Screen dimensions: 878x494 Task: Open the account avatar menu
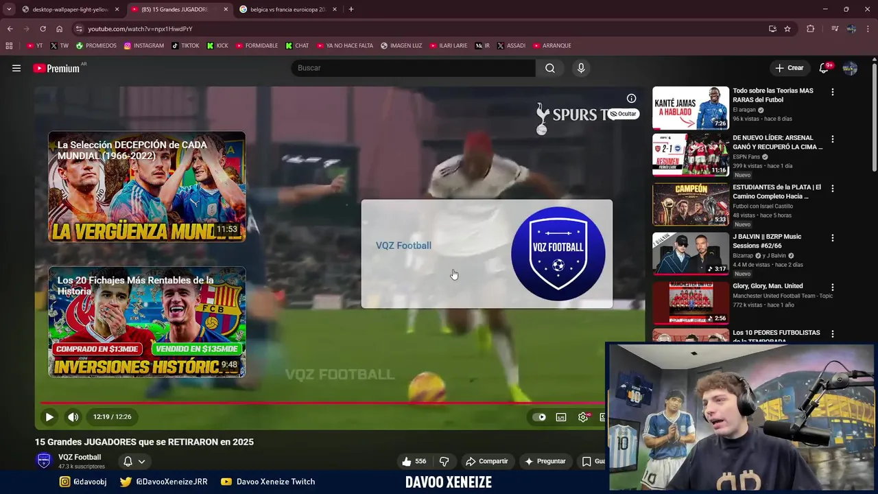[850, 68]
